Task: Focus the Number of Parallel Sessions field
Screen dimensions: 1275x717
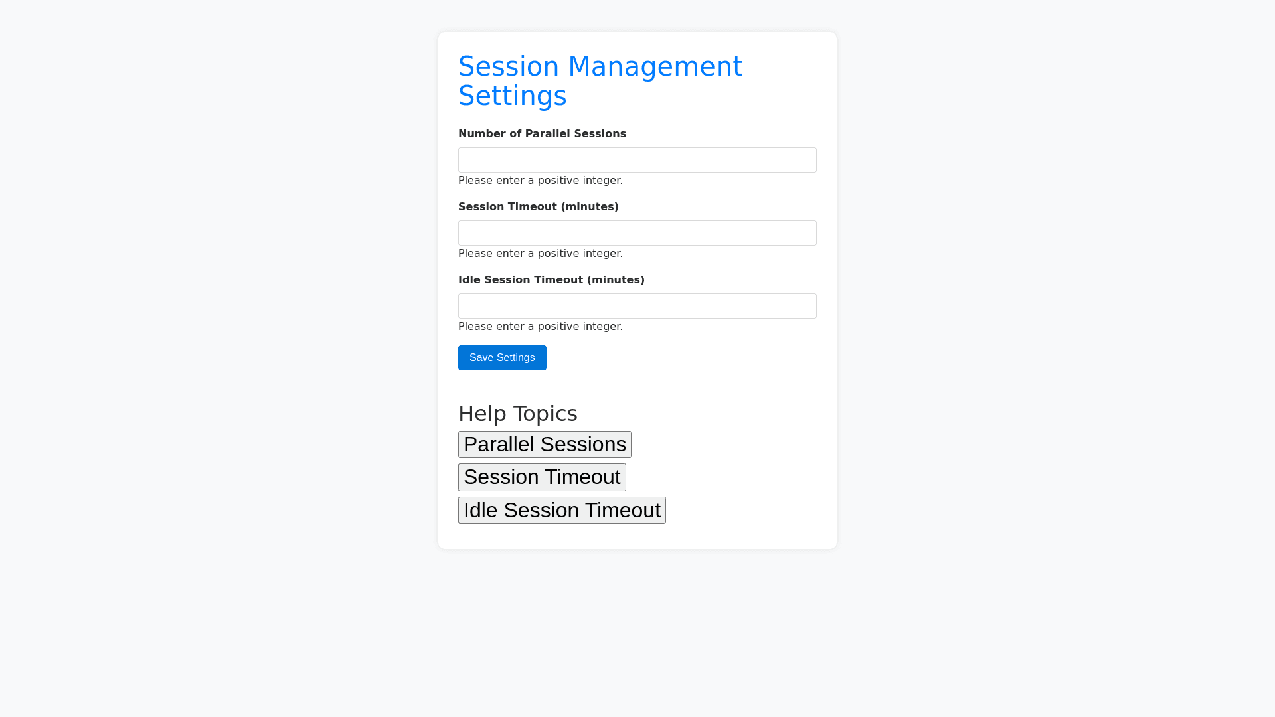Action: click(637, 160)
